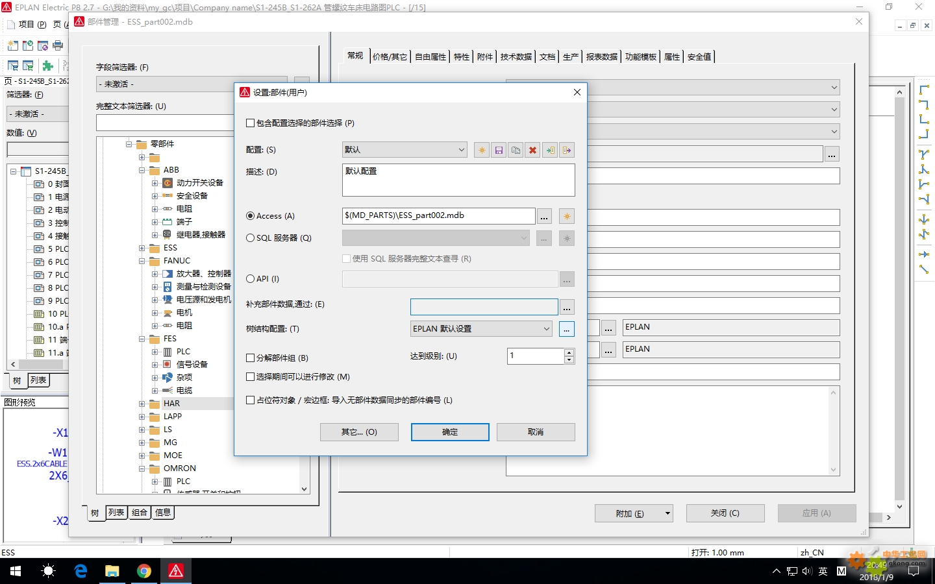Click the 其它... (O) button
Viewport: 935px width, 584px height.
tap(359, 432)
